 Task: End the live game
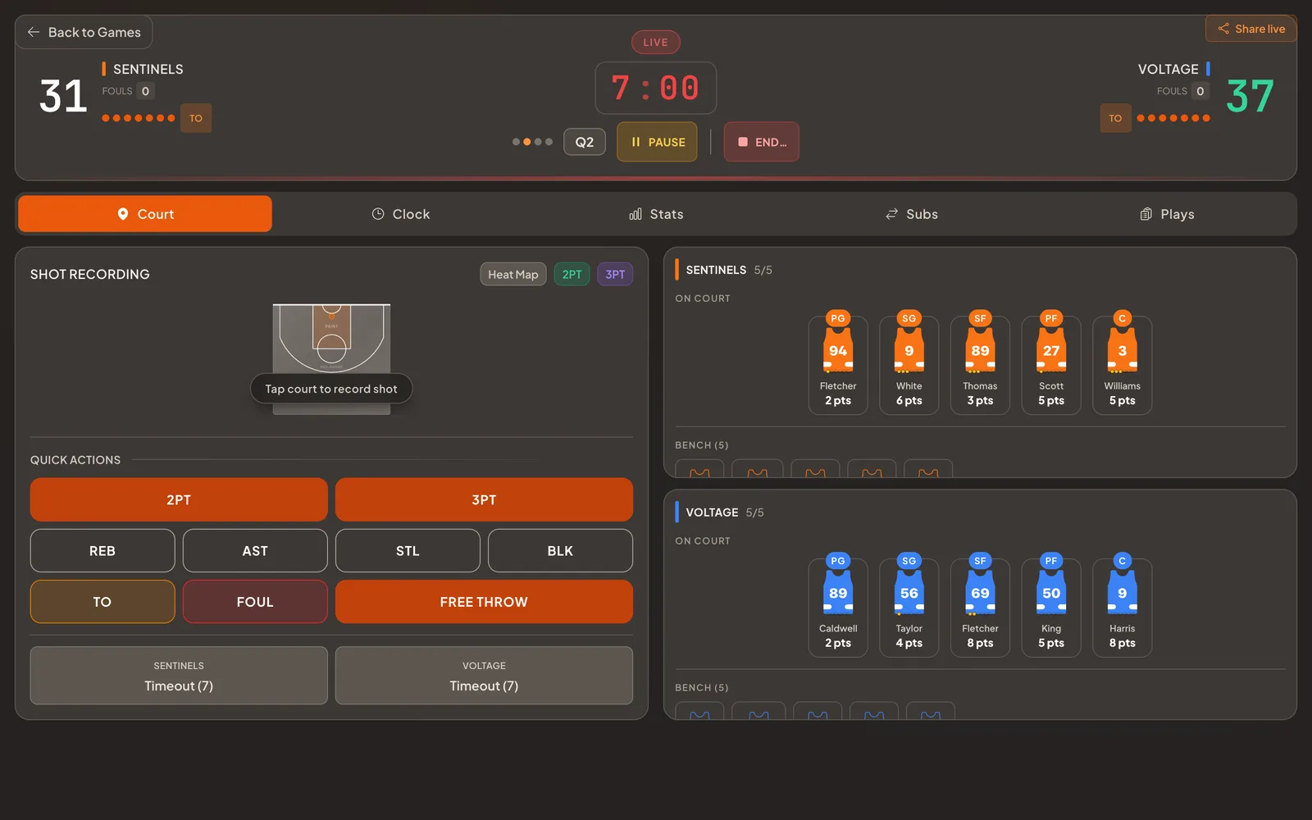point(761,142)
